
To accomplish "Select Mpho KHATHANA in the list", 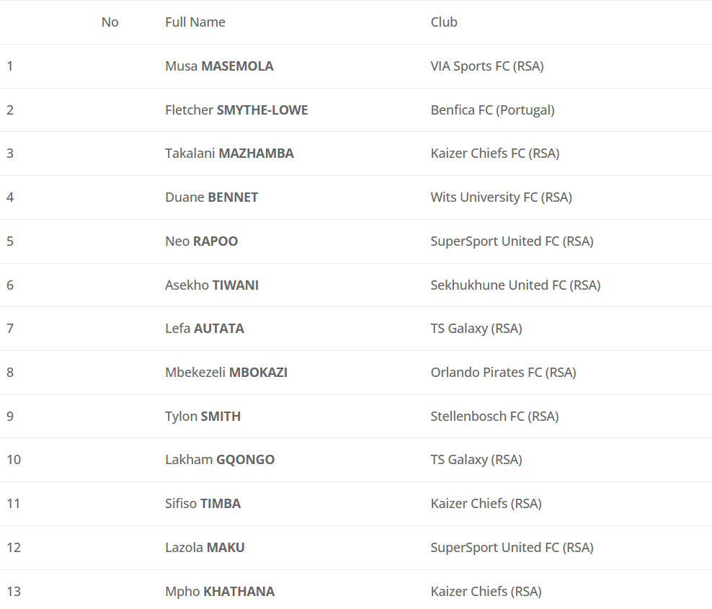I will tap(220, 592).
